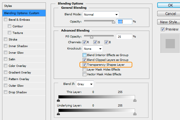Select the Gradient Overlay style entry

(20, 73)
